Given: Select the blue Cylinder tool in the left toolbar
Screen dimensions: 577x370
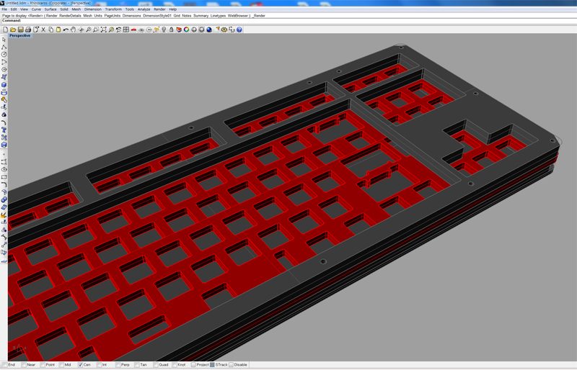Looking at the screenshot, I should 4,92.
